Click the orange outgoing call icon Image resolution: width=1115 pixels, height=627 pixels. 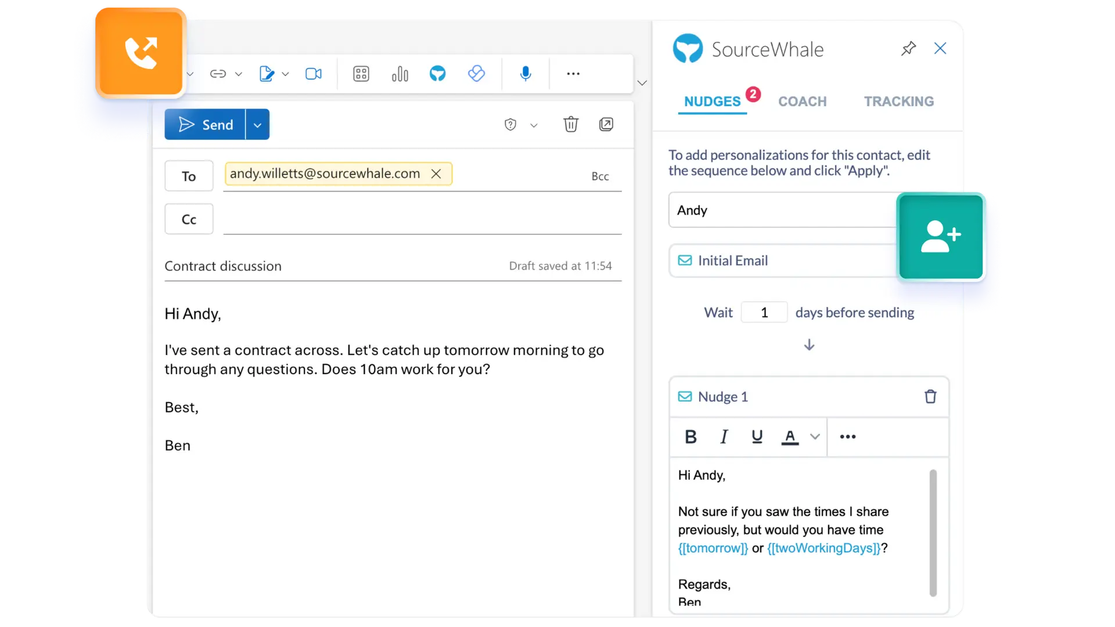tap(141, 53)
